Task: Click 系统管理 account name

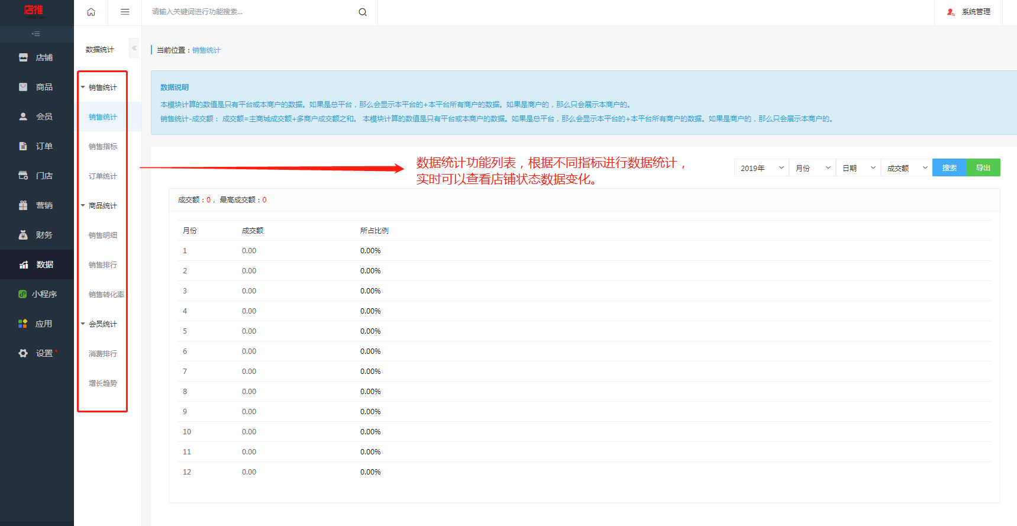Action: (x=976, y=12)
